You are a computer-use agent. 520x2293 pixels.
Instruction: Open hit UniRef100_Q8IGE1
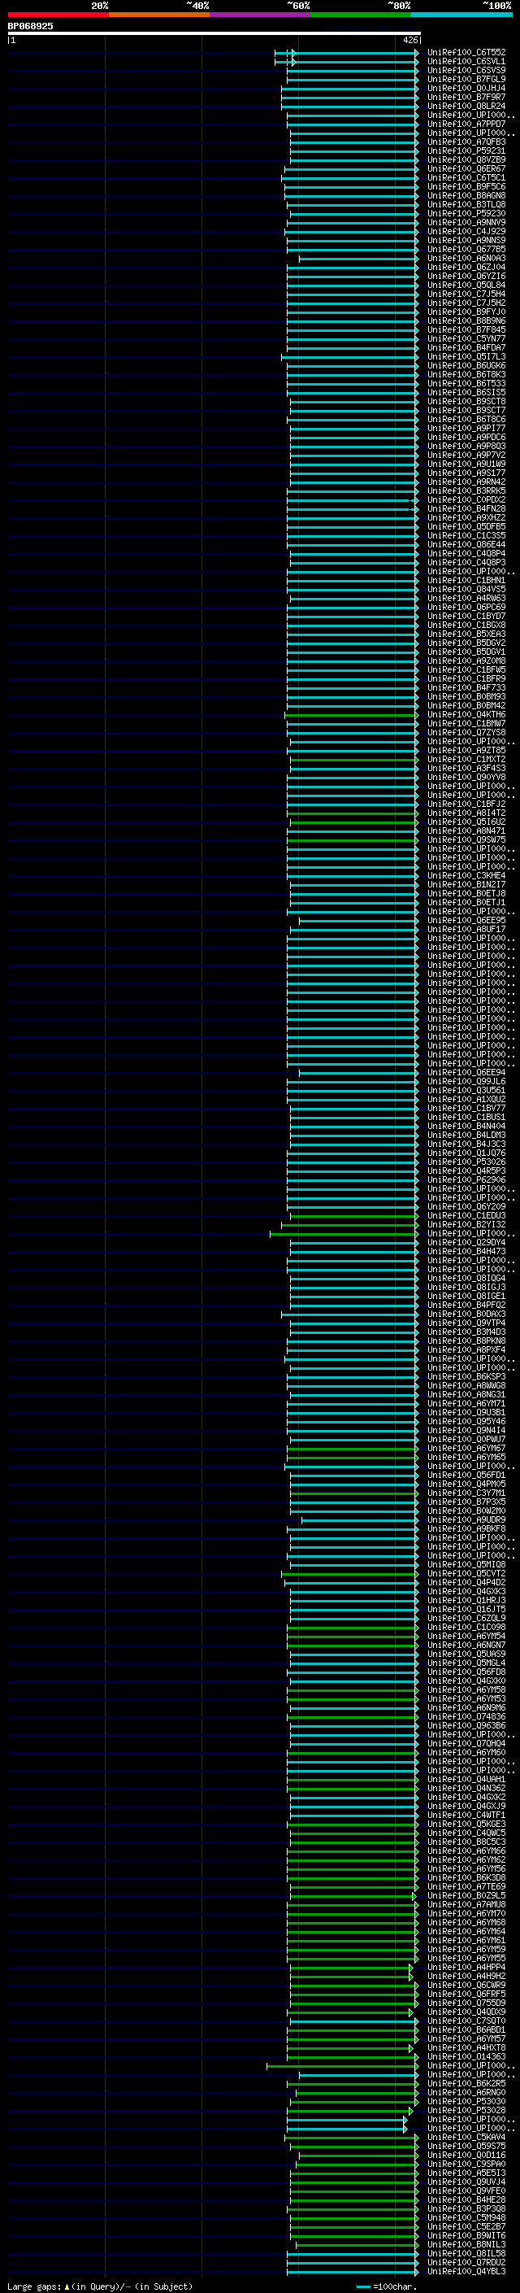click(x=466, y=1296)
